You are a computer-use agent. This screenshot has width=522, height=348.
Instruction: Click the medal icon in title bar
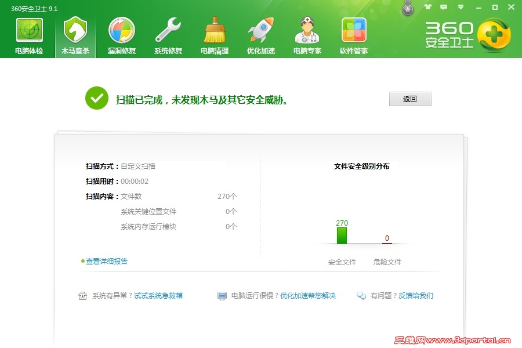408,9
